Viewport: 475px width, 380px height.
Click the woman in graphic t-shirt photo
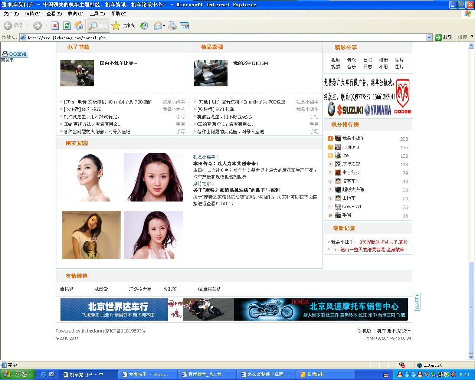(91, 235)
